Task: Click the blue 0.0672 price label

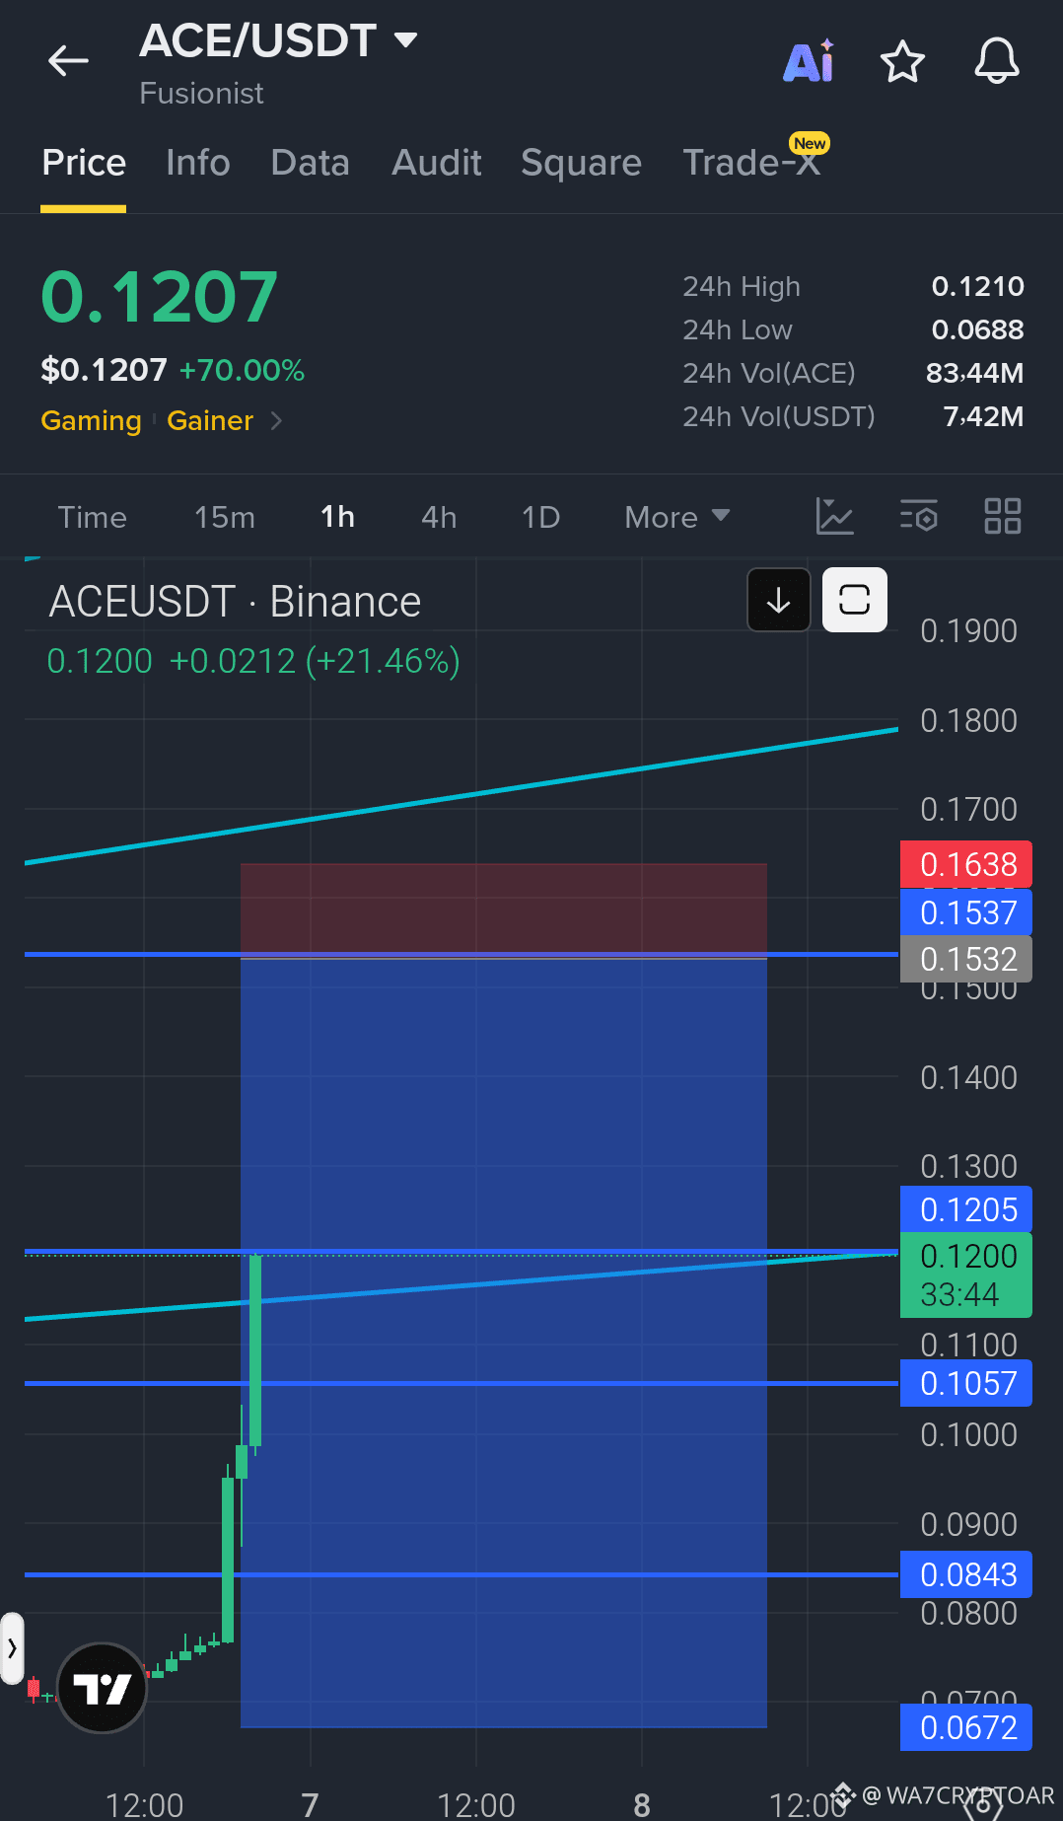Action: tap(966, 1727)
